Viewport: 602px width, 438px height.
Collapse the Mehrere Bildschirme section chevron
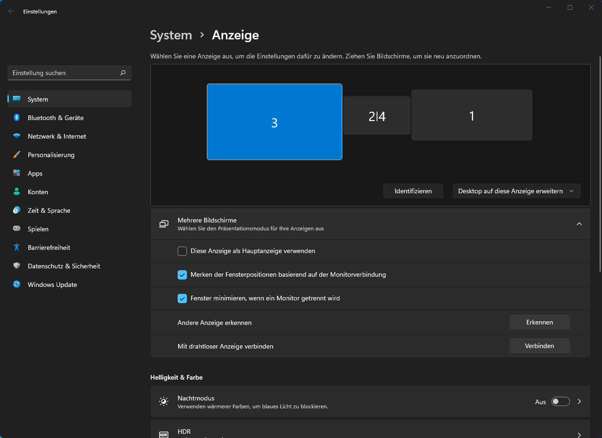579,224
